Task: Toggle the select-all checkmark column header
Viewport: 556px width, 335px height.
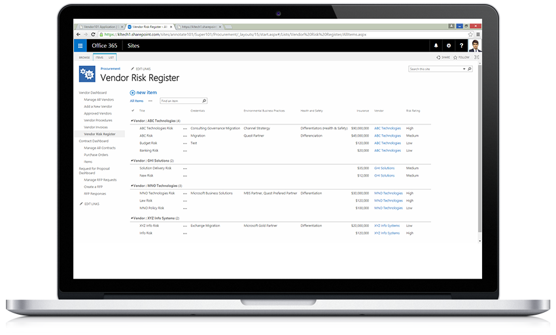Action: click(133, 111)
